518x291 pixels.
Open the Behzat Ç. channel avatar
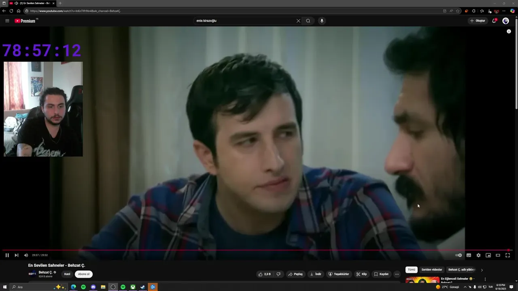point(32,274)
